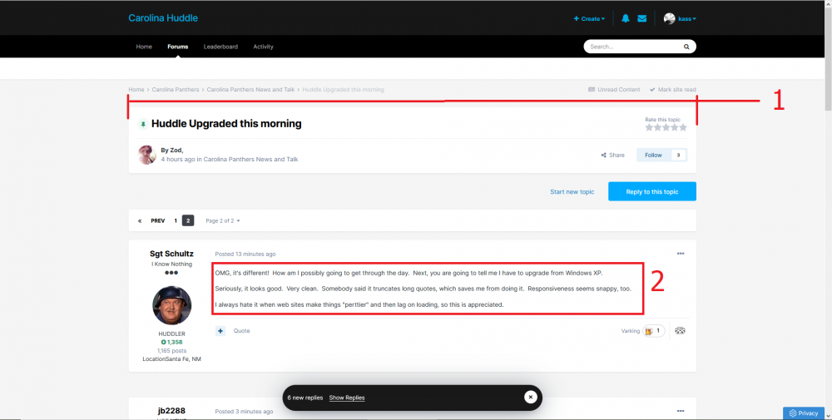
Task: Click Mark site read
Action: click(x=673, y=90)
